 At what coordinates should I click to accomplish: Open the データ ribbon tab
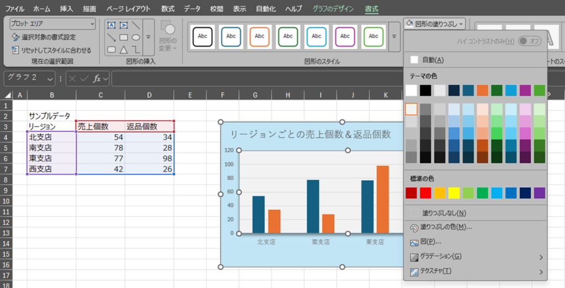[192, 9]
